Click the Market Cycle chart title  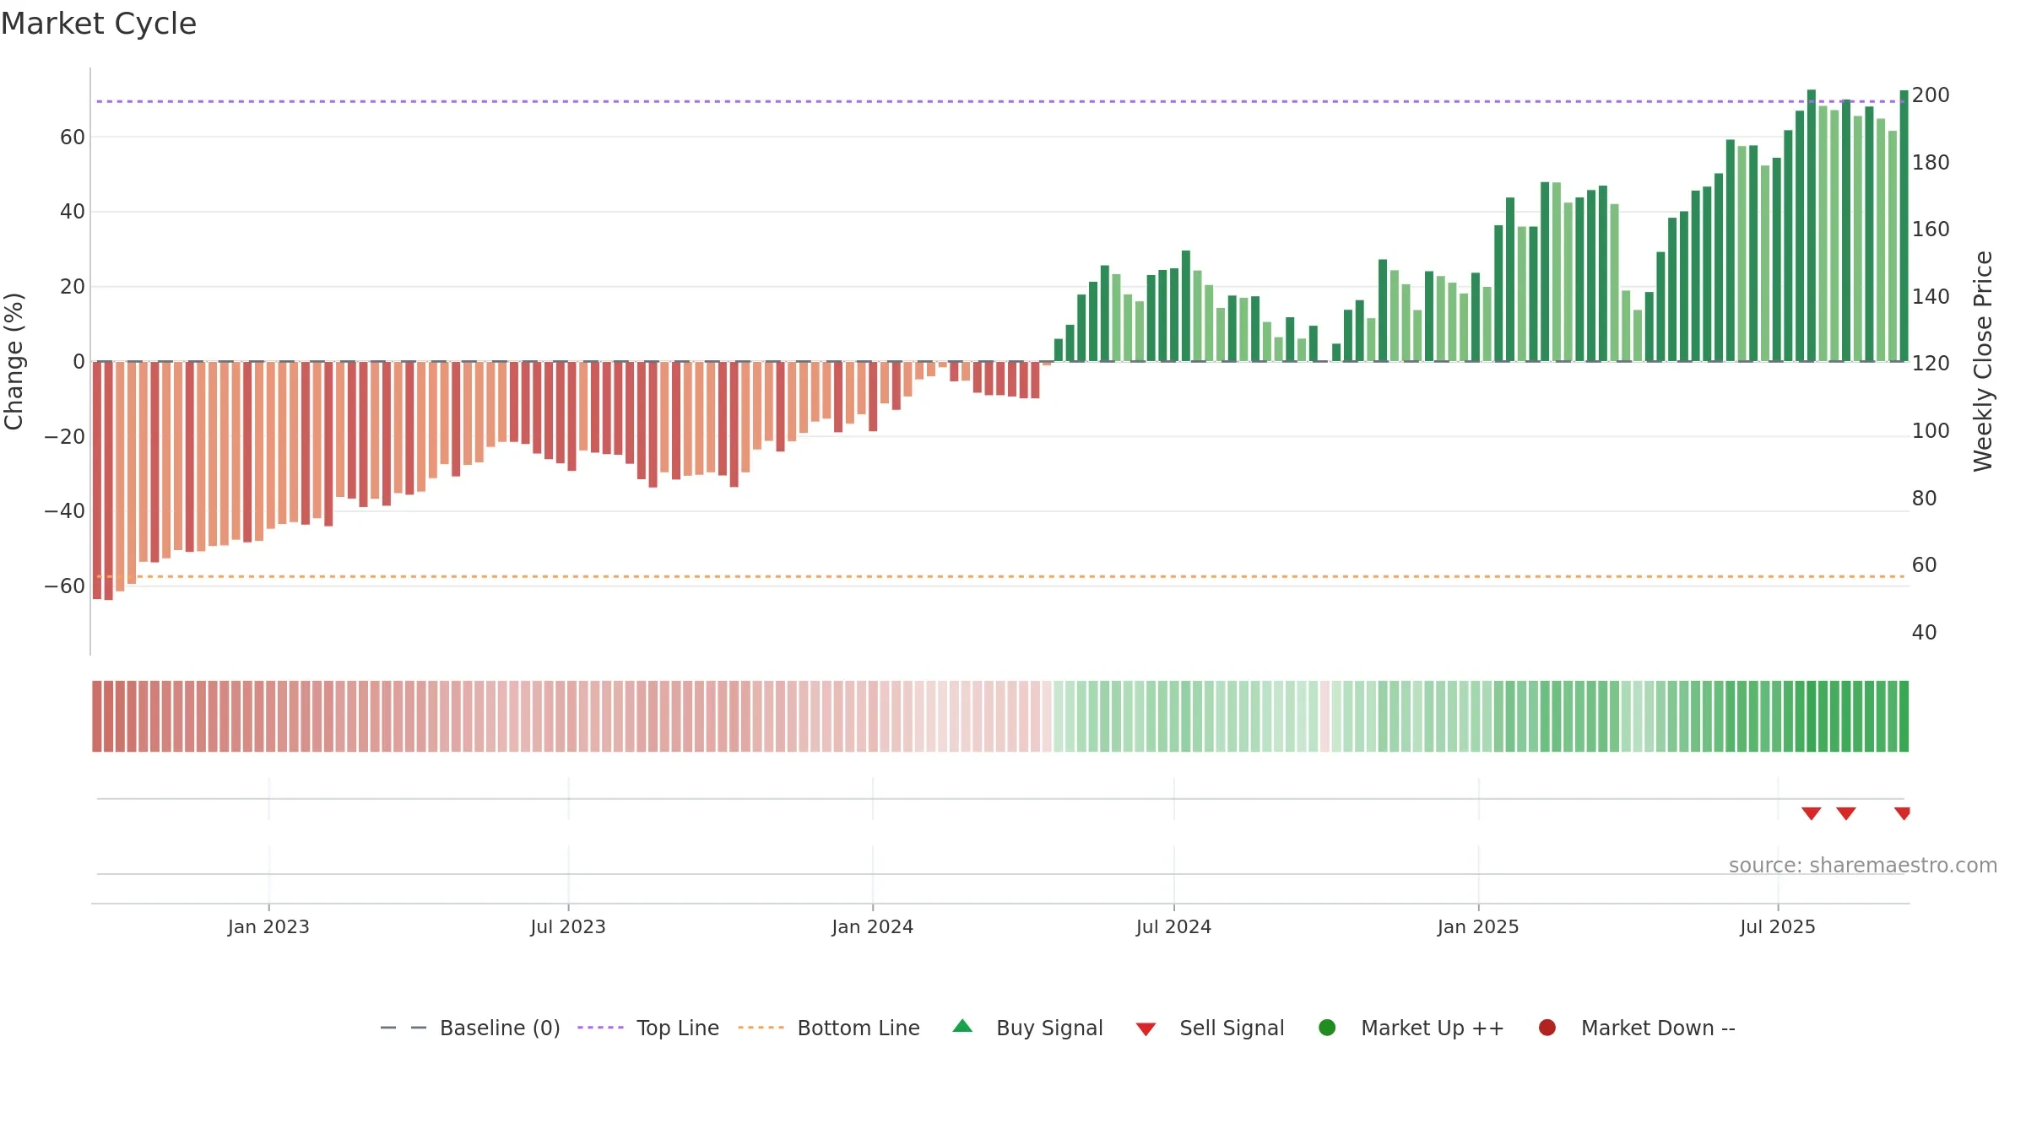[x=99, y=24]
